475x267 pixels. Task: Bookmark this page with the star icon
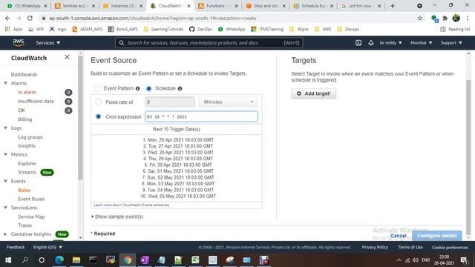coord(420,18)
